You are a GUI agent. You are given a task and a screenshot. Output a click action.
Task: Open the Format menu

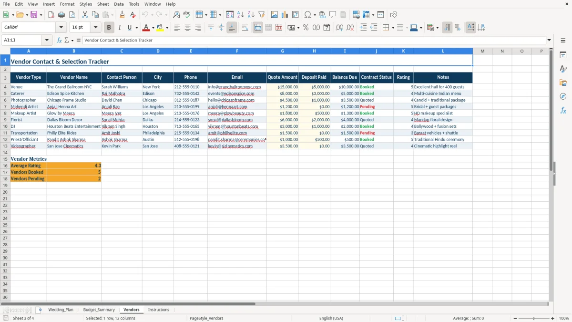[67, 4]
